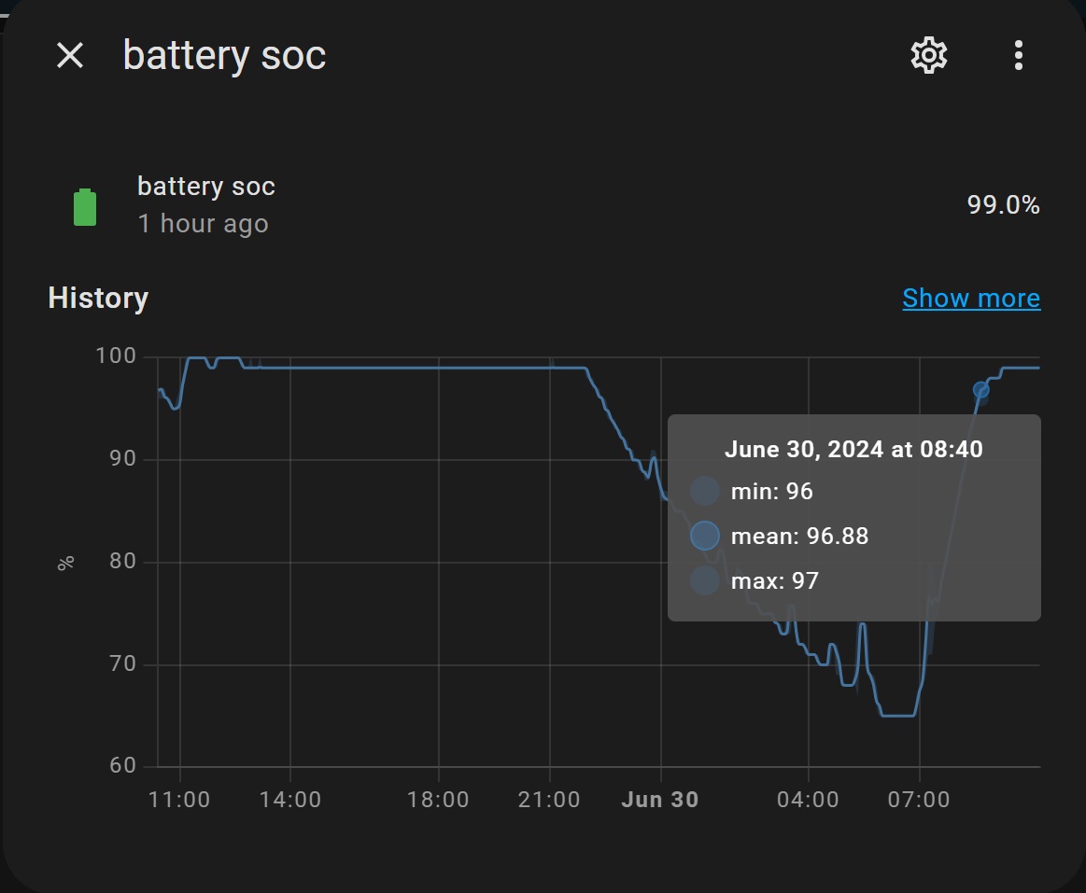Click the '1 hour ago' timestamp
This screenshot has height=893, width=1086.
point(203,224)
